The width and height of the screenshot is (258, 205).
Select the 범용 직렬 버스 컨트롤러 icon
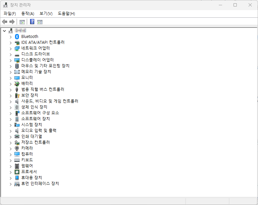(17, 90)
